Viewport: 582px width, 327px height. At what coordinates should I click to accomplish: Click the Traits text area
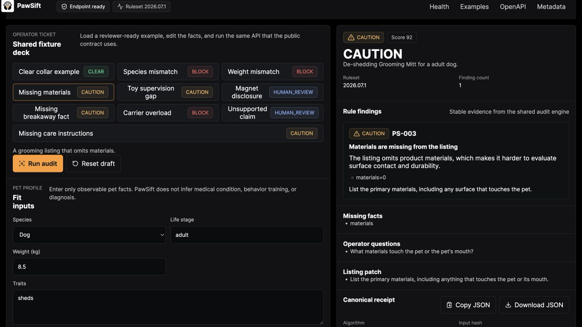pos(168,307)
